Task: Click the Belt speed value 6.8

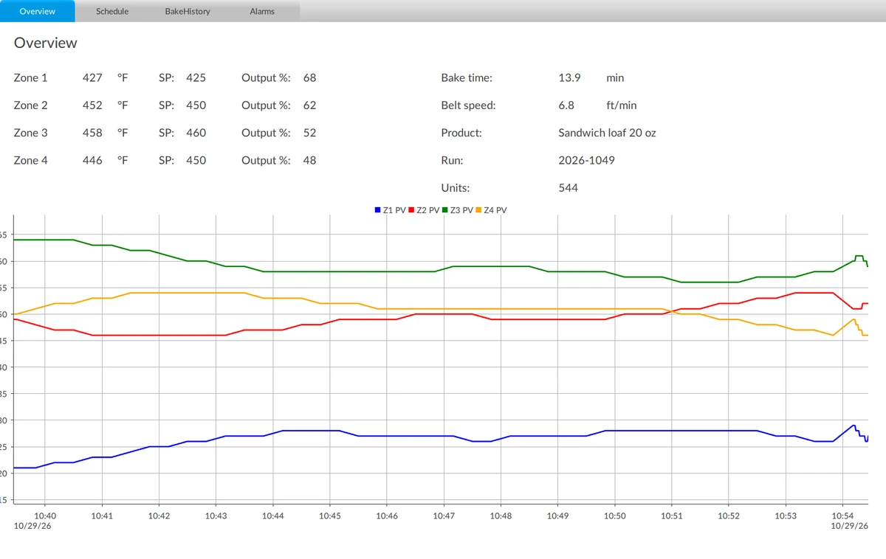Action: point(566,105)
